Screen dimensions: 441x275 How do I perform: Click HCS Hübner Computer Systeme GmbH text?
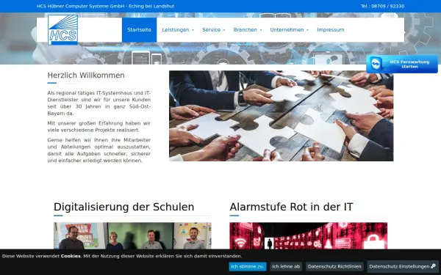(80, 6)
